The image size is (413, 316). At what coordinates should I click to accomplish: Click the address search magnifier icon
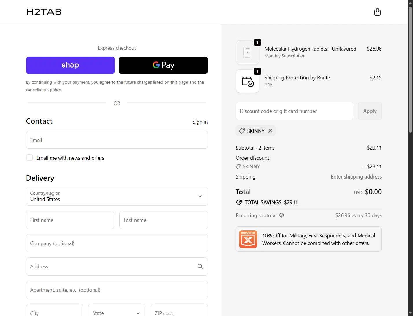point(200,266)
